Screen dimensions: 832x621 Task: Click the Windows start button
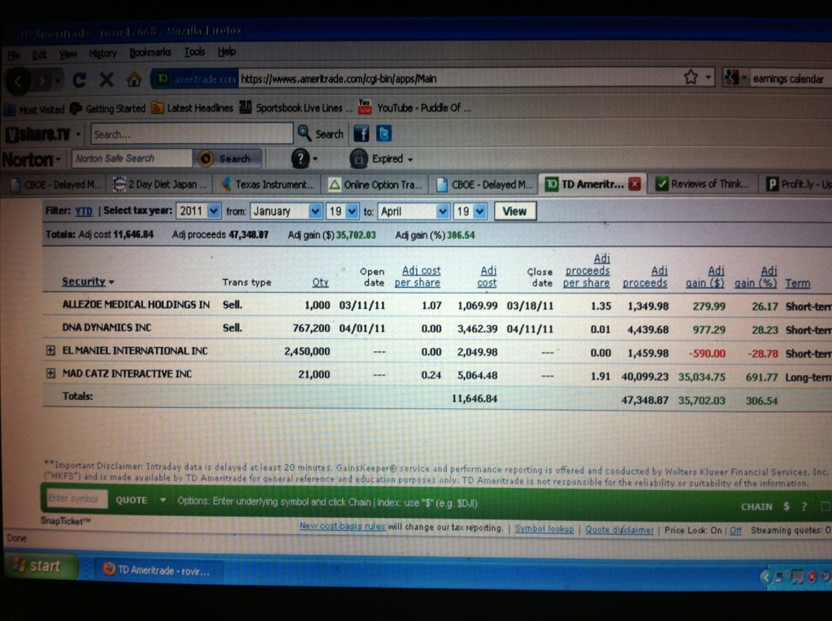click(x=41, y=566)
